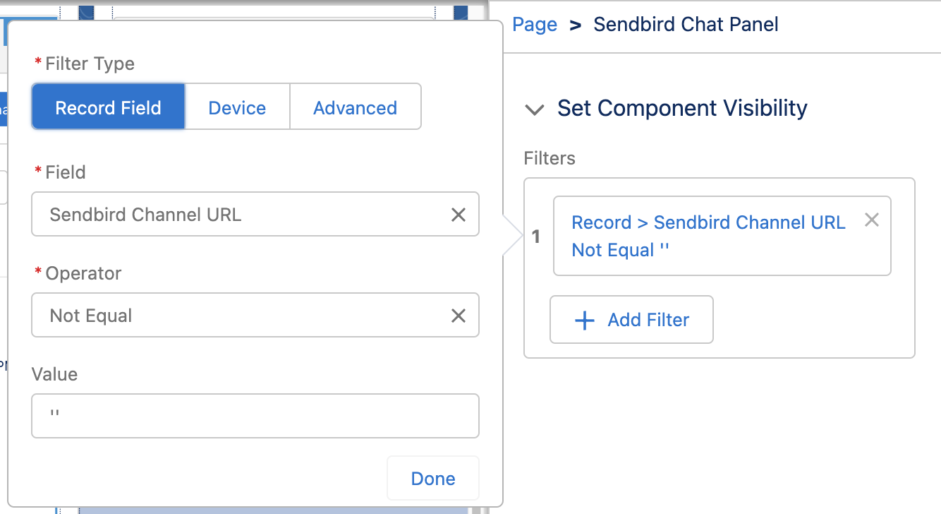Click the Operator label text

(83, 273)
